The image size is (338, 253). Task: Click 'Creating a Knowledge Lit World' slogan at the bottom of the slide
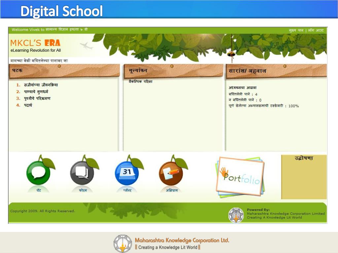point(168,247)
